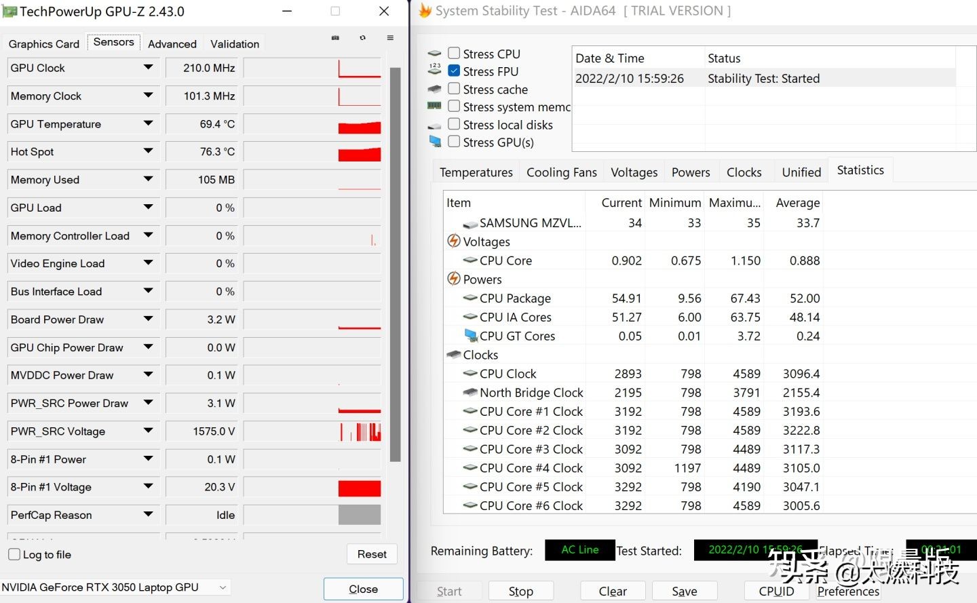
Task: Click the GPU-Z screenshot camera icon
Action: 335,38
